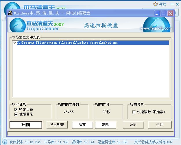This screenshot has width=181, height=145.
Task: Uncheck the realsched.exe file checkbox
Action: (x=14, y=43)
